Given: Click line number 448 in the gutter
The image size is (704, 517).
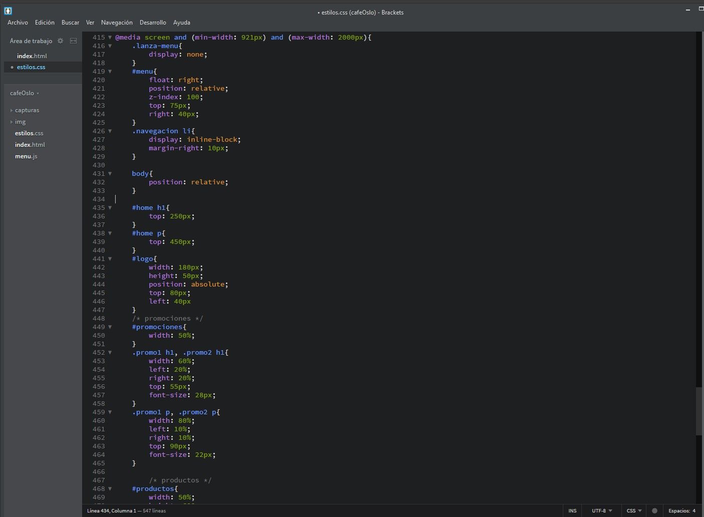Looking at the screenshot, I should point(99,318).
